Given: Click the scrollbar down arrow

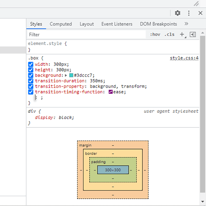Looking at the screenshot, I should [202, 201].
